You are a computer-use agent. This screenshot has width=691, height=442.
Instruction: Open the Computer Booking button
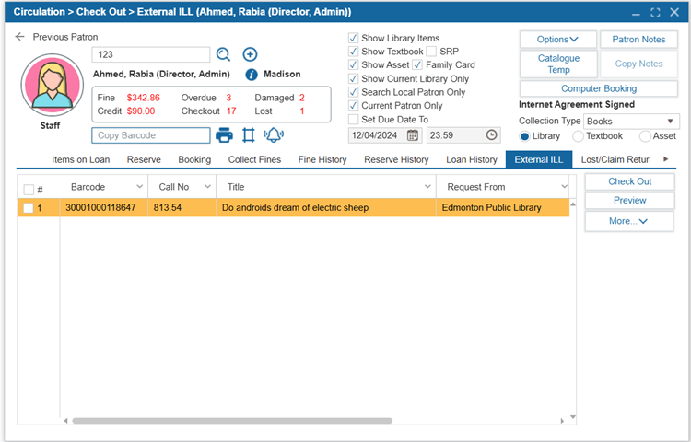click(599, 89)
